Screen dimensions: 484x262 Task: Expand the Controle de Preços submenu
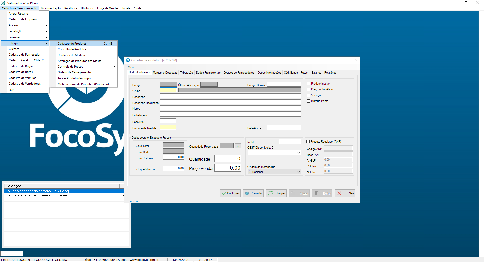click(83, 67)
